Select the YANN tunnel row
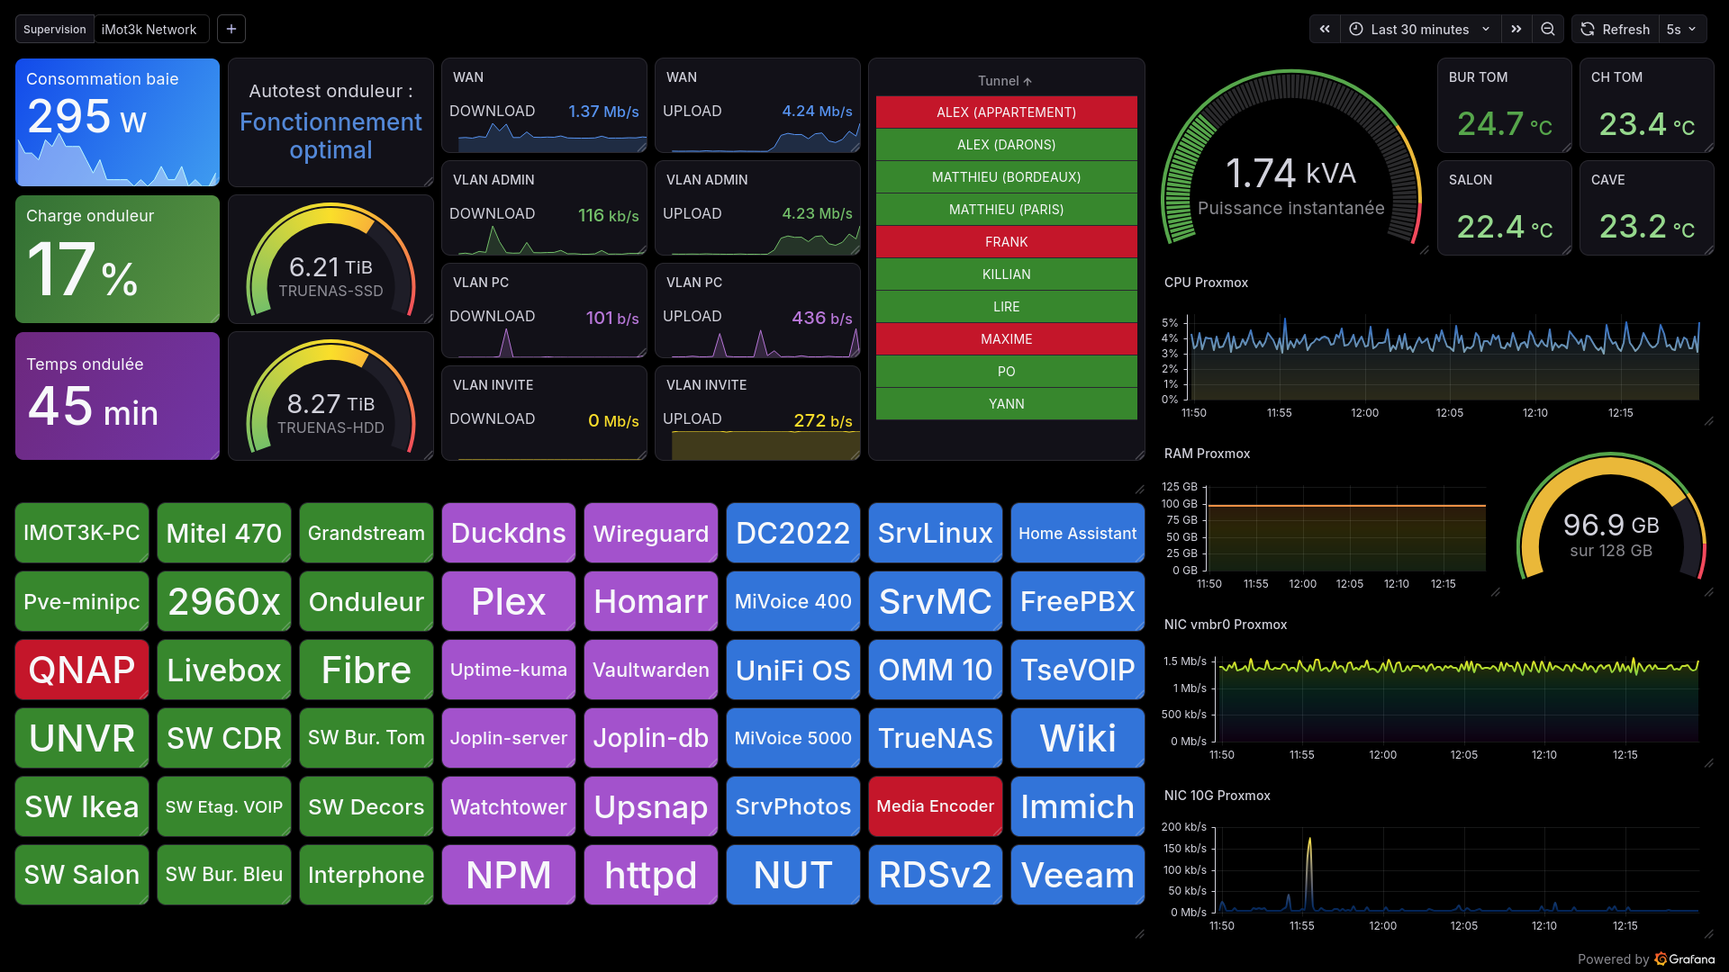 (1007, 404)
